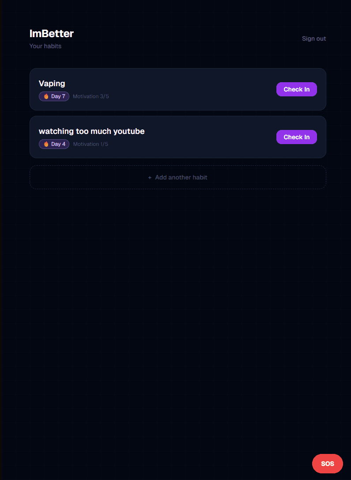Select the Add another habit text
351x480 pixels.
click(181, 178)
